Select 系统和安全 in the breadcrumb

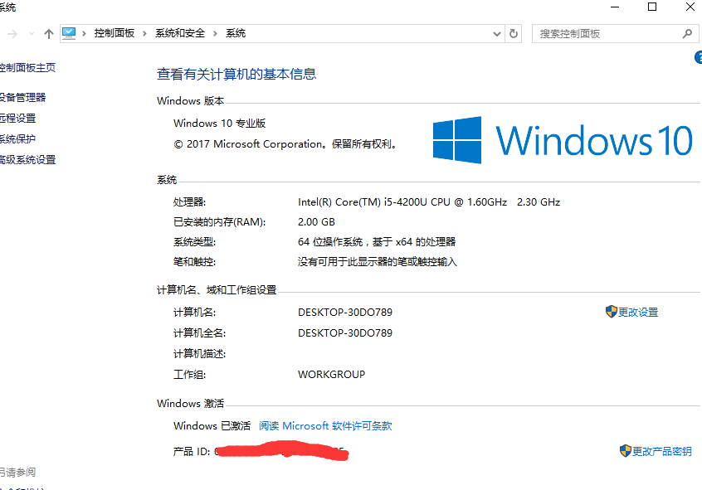[180, 33]
